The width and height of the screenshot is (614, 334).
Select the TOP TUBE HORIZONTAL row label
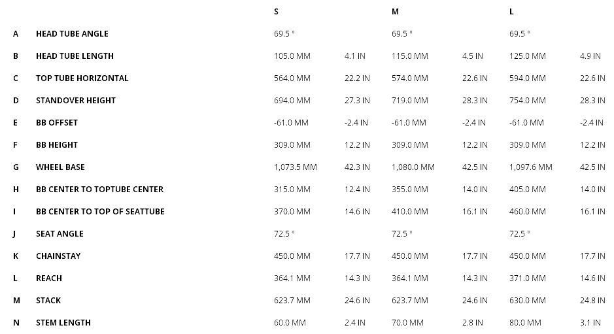(x=82, y=78)
